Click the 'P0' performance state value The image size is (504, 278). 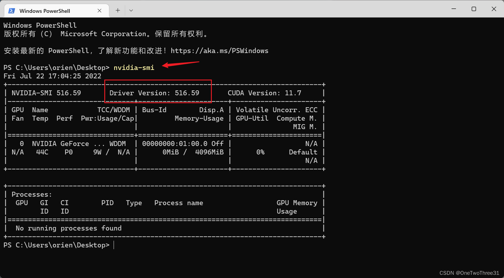coord(69,152)
